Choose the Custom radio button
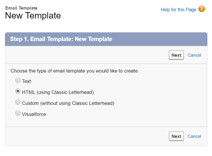212x156 pixels. [x=18, y=102]
